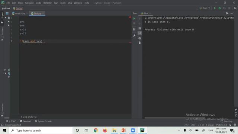
Task: Open the TODO tool window
Action: tap(11, 121)
